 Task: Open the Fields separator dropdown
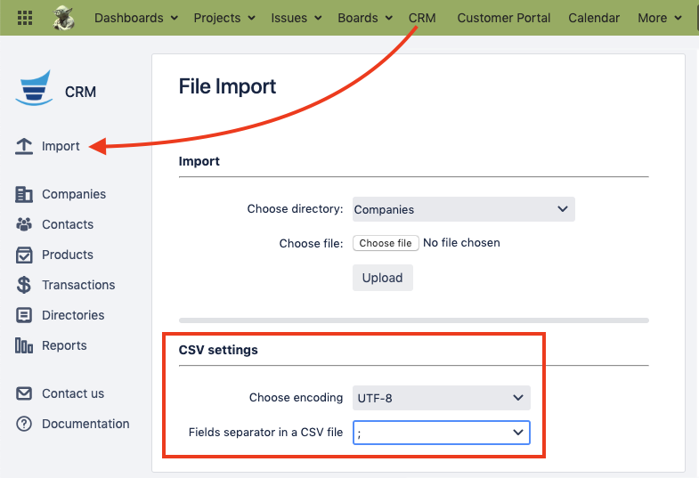(x=442, y=433)
